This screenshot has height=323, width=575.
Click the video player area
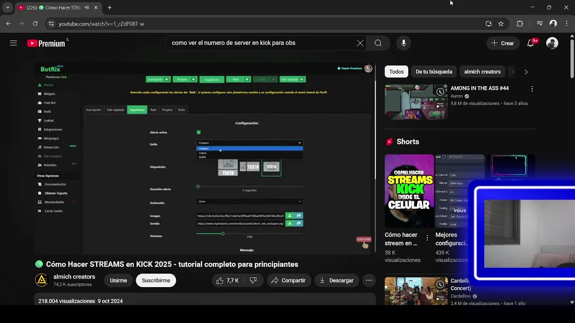coord(205,158)
